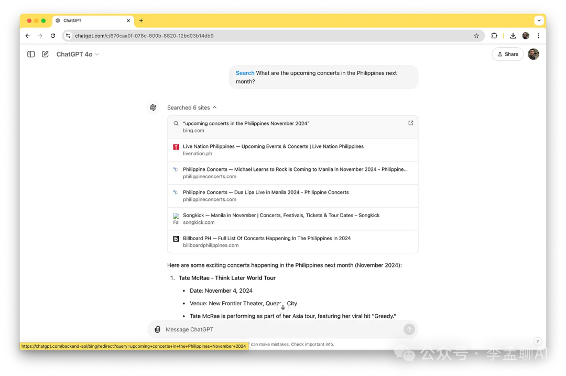
Task: Open the ChatGPT 4o model dropdown
Action: point(78,54)
